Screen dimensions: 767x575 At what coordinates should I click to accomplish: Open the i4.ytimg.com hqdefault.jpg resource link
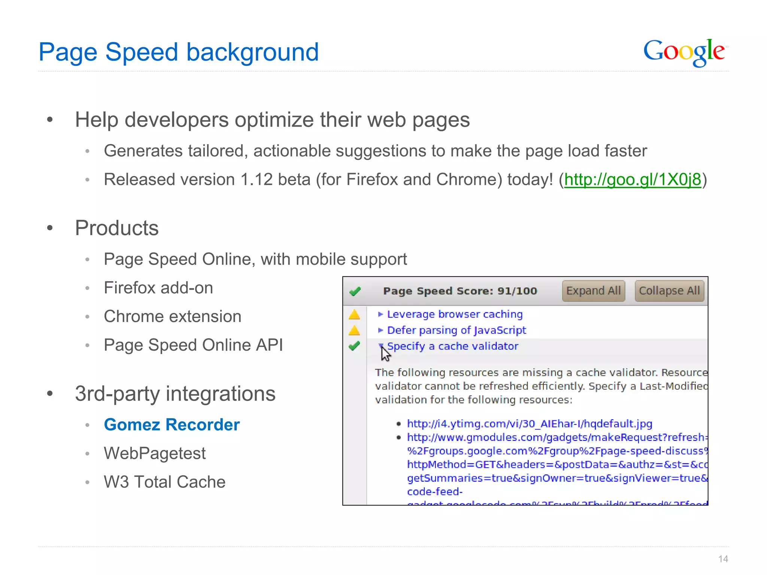point(530,424)
